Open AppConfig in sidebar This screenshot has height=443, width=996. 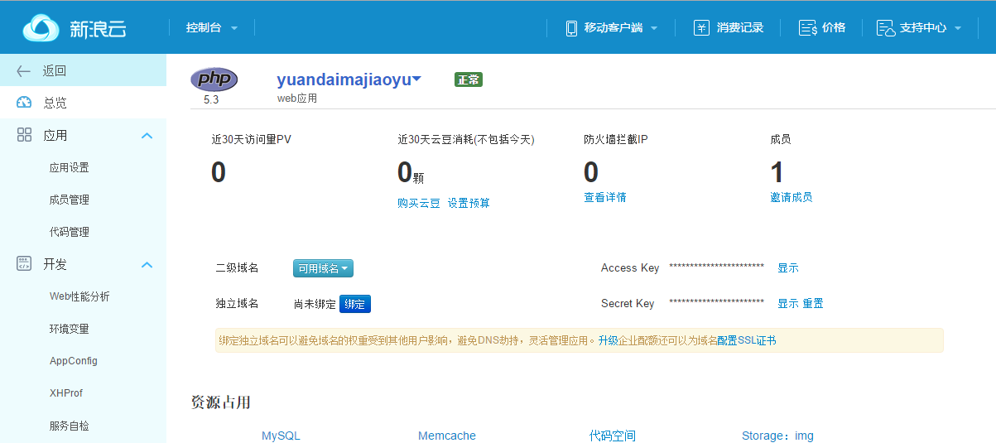[x=74, y=361]
